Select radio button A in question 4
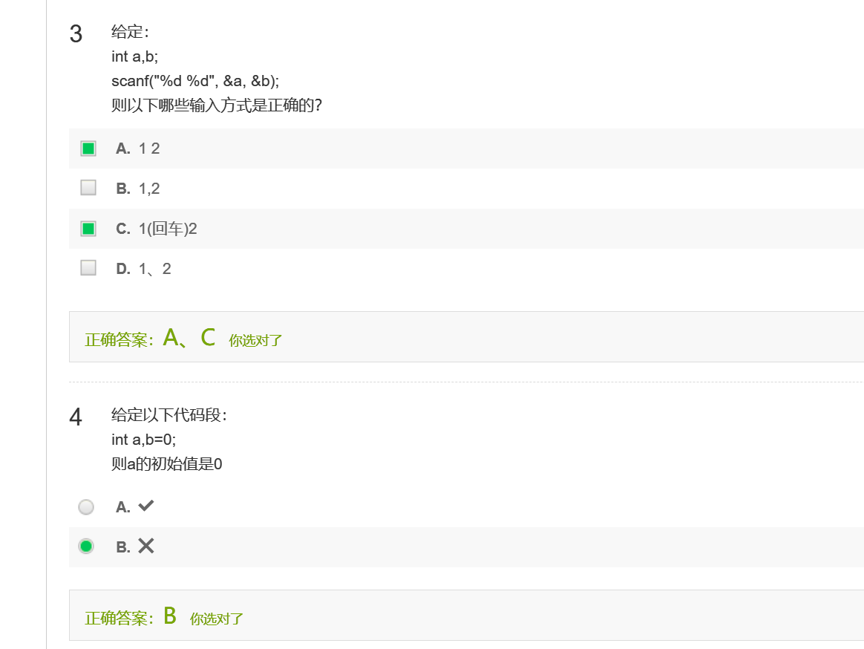Image resolution: width=864 pixels, height=649 pixels. pyautogui.click(x=86, y=507)
